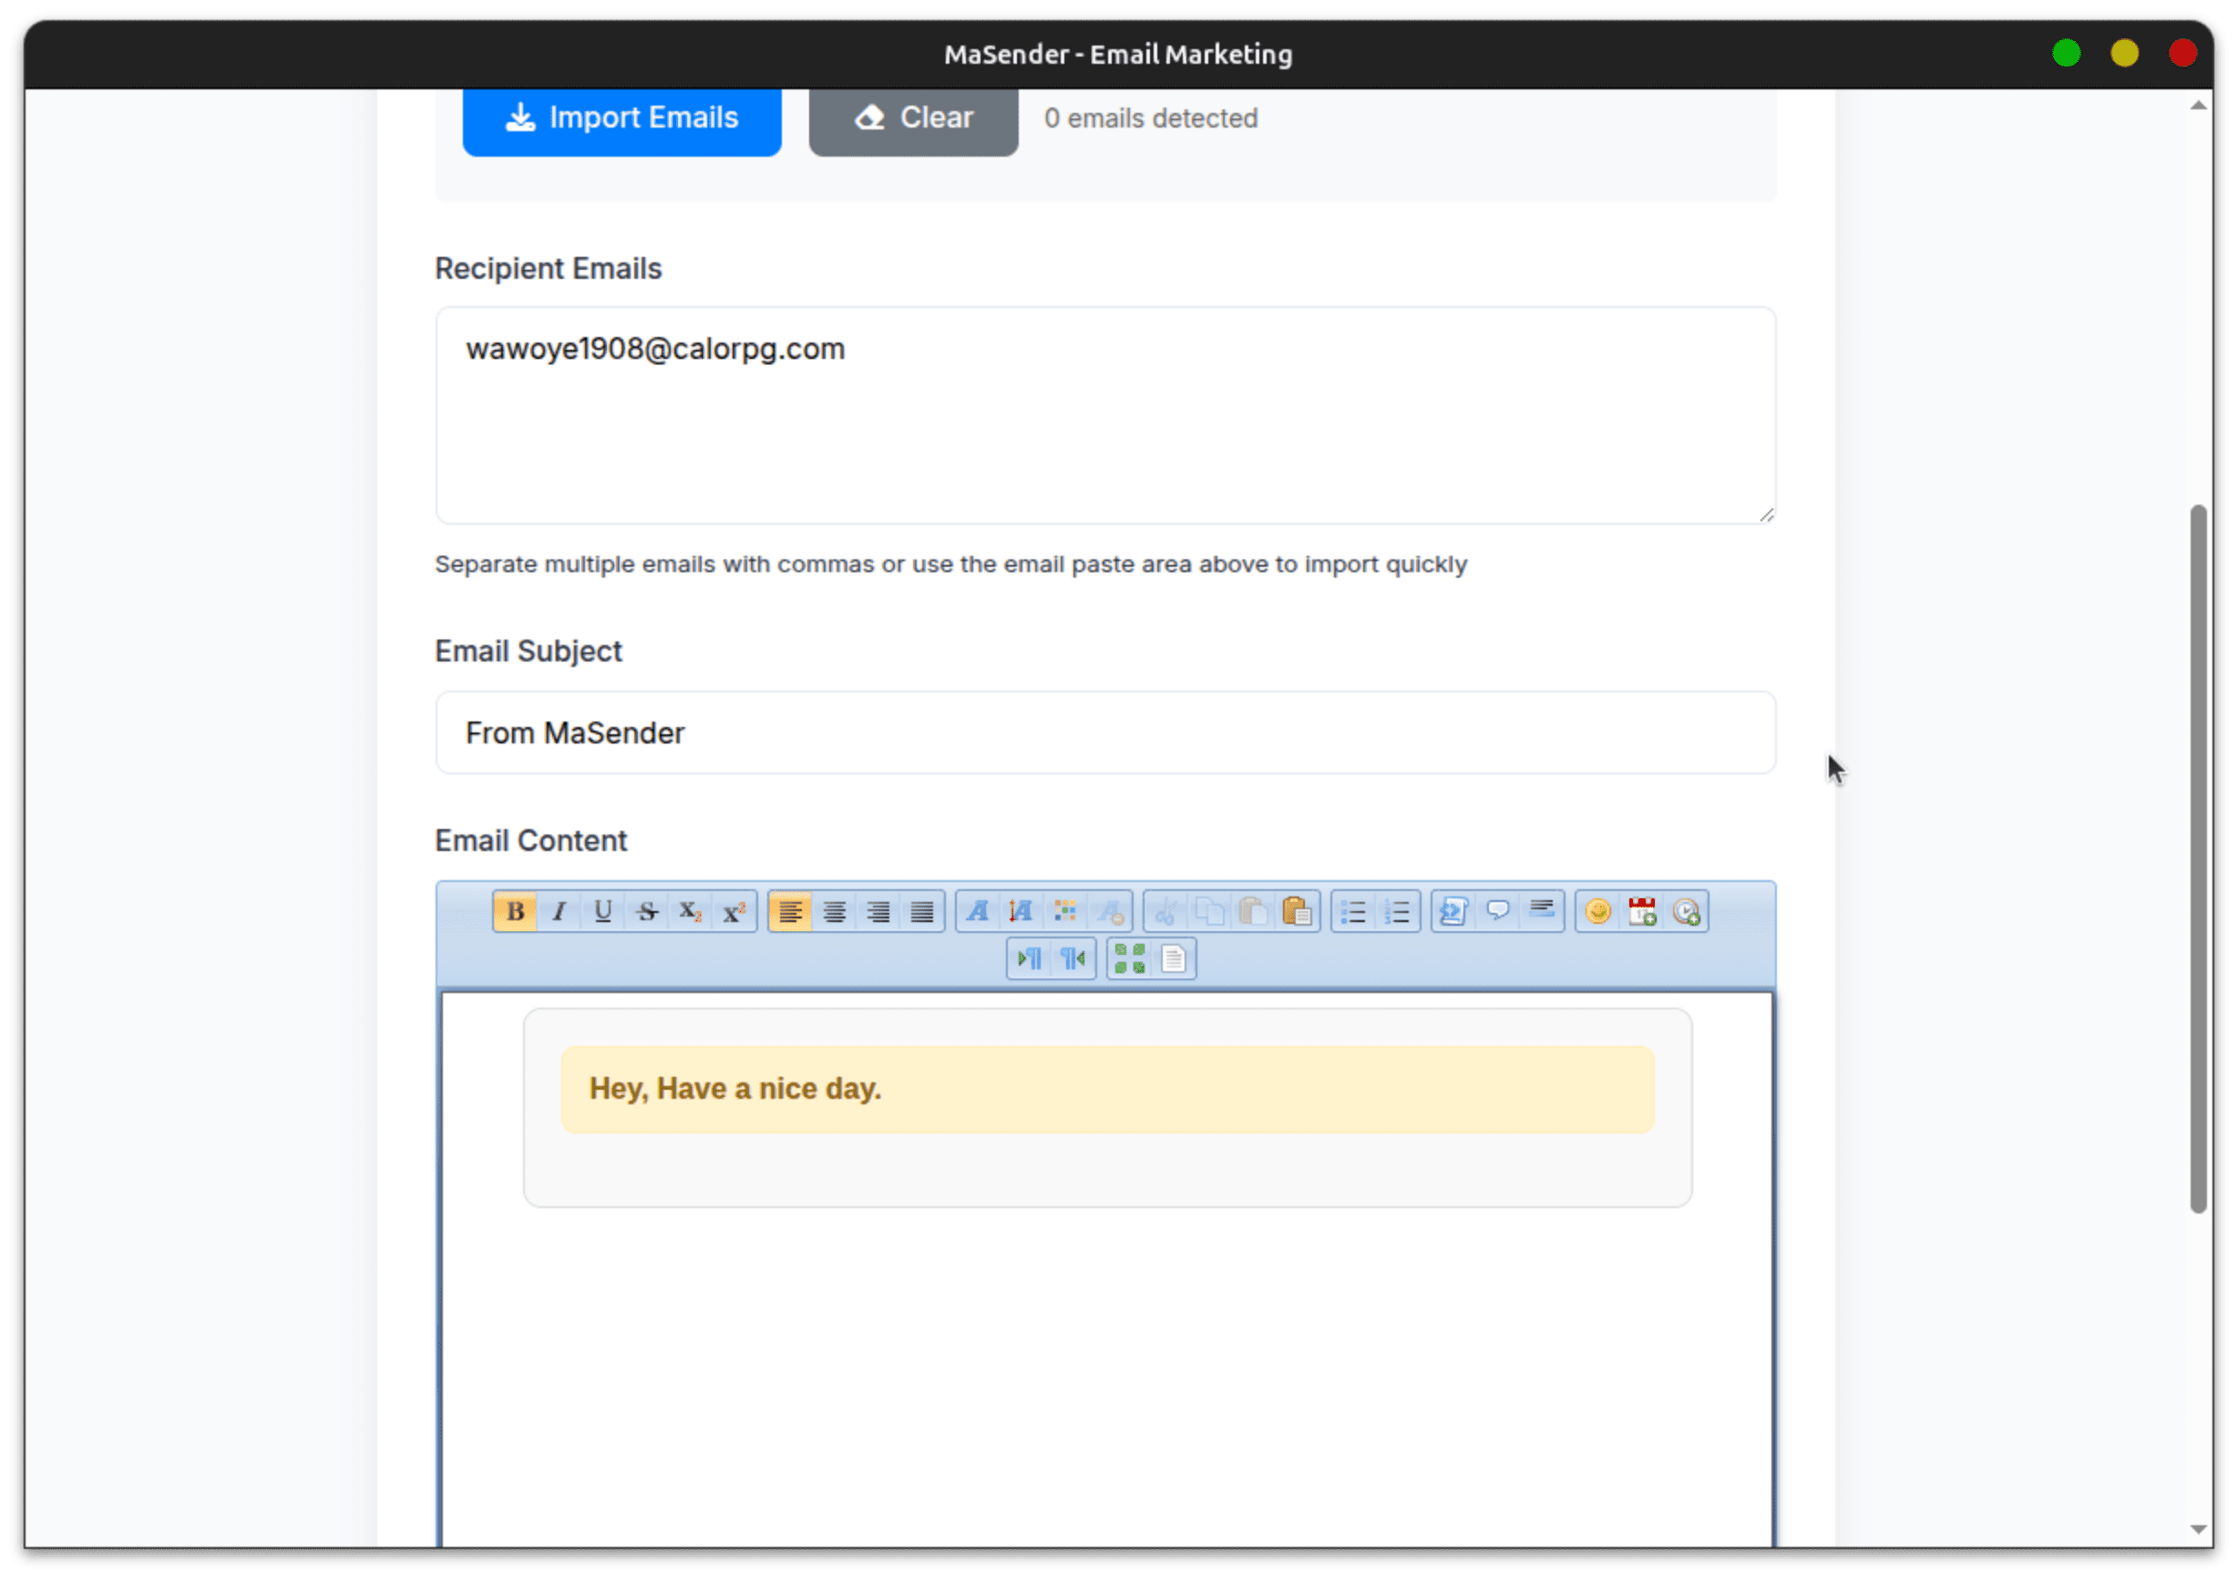Click the scroll down arrow

coord(2198,1530)
